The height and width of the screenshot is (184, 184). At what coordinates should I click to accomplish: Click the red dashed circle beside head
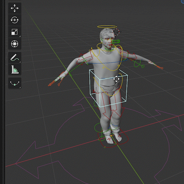click(x=116, y=32)
